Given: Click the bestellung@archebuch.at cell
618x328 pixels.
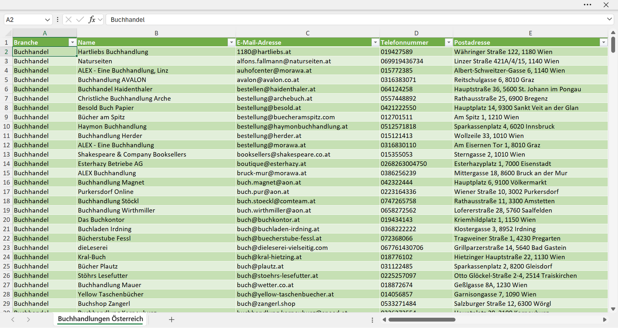Looking at the screenshot, I should (x=308, y=99).
